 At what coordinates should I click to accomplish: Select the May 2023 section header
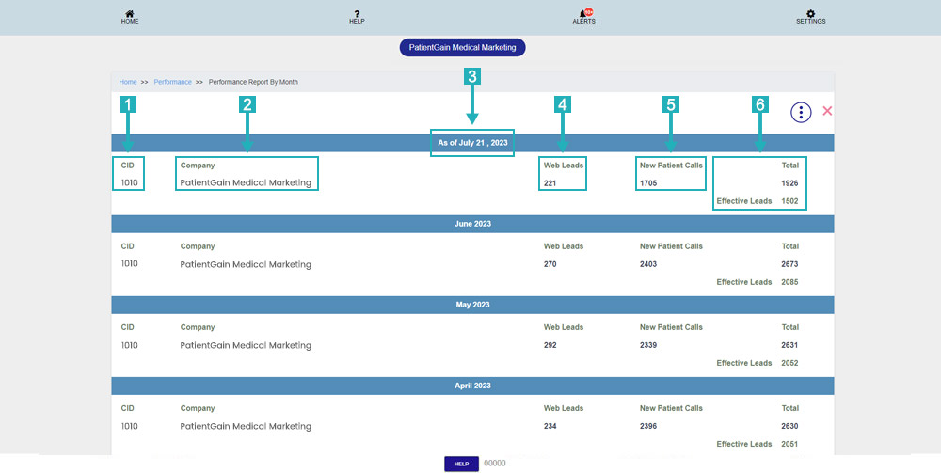(x=472, y=305)
